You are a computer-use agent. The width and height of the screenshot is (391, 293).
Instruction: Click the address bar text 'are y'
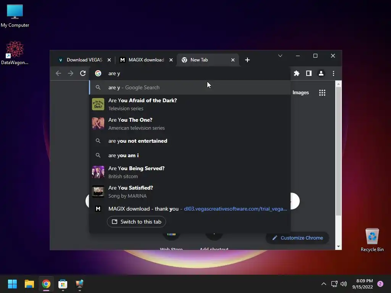(x=114, y=74)
